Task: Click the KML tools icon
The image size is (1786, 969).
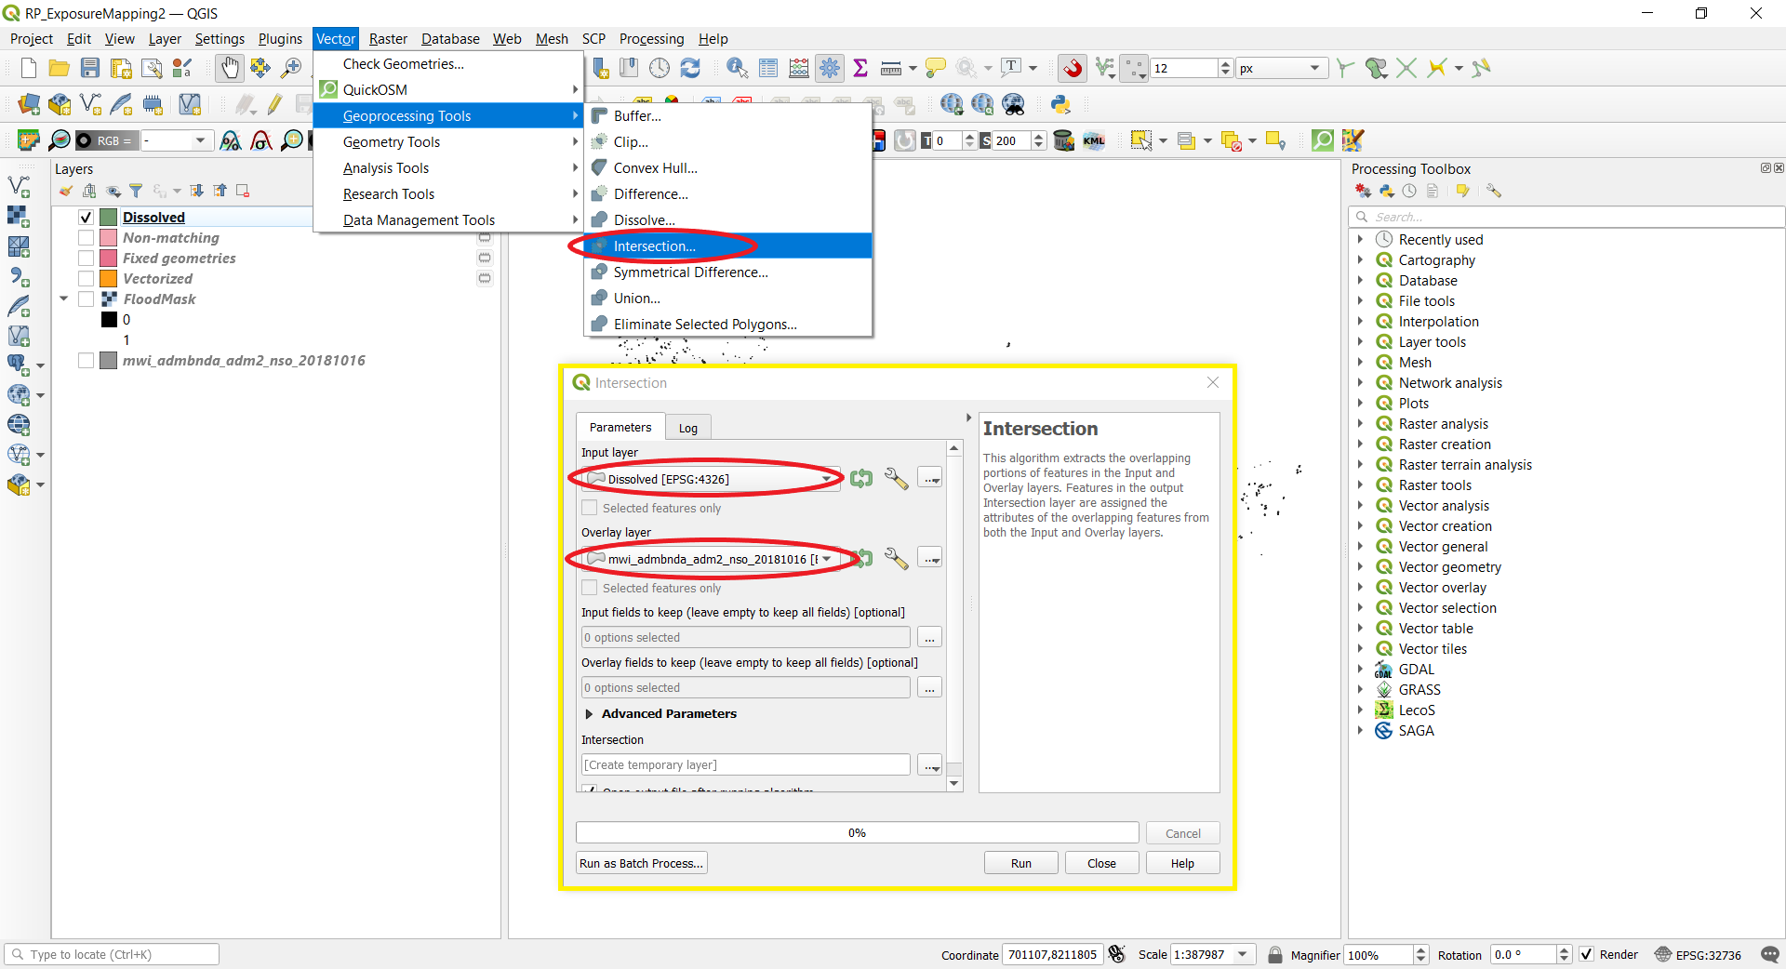Action: [1095, 140]
